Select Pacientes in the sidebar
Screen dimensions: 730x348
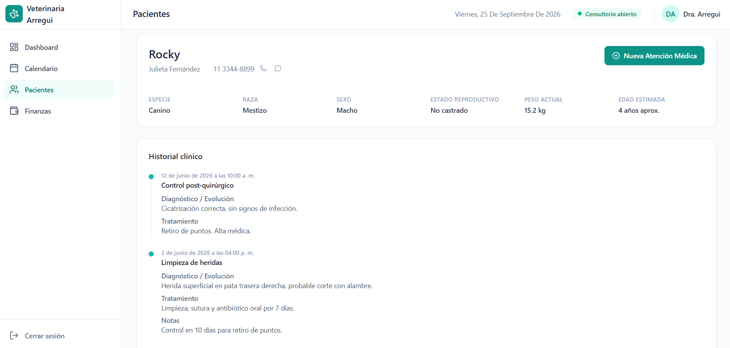(59, 90)
